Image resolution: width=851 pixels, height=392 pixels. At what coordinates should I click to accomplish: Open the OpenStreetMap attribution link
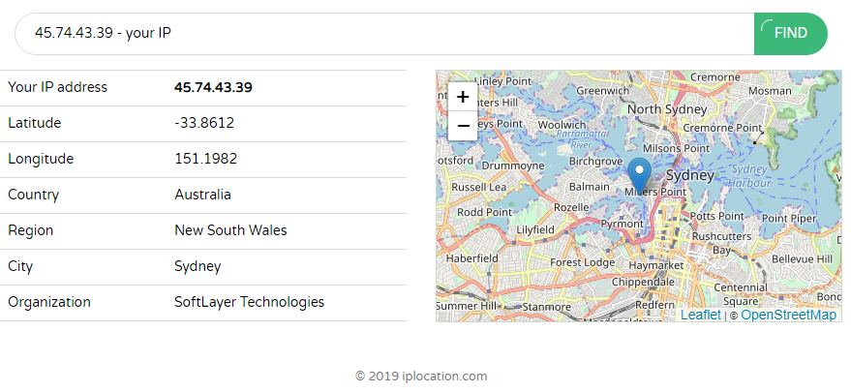[788, 315]
